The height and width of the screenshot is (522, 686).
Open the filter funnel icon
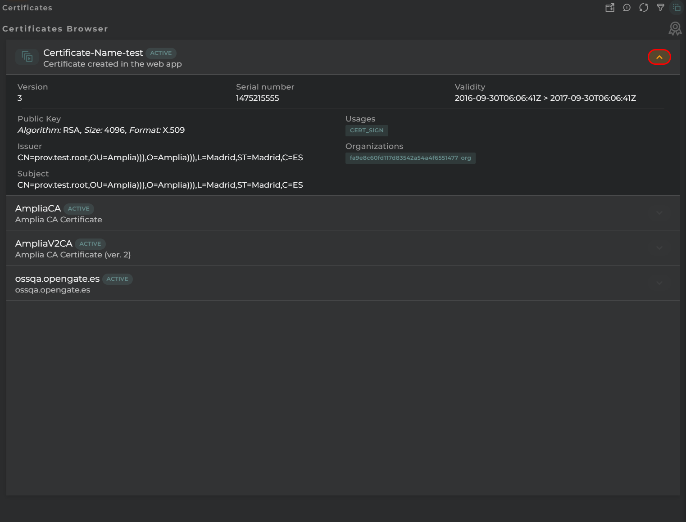[660, 8]
